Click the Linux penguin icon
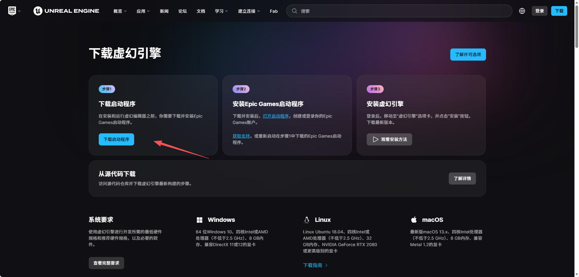Image resolution: width=579 pixels, height=277 pixels. (306, 220)
